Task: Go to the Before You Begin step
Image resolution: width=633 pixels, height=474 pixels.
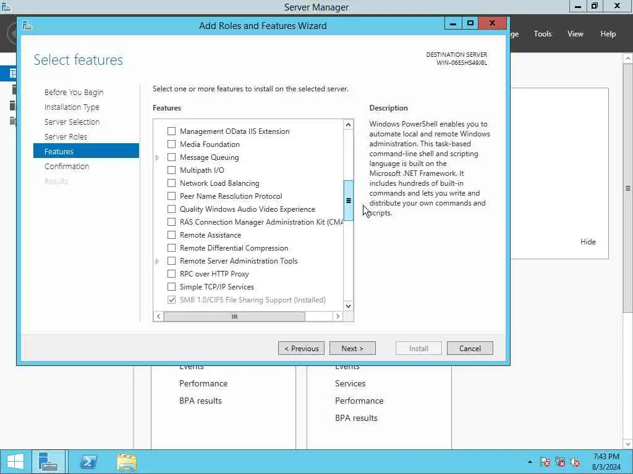Action: pos(74,93)
